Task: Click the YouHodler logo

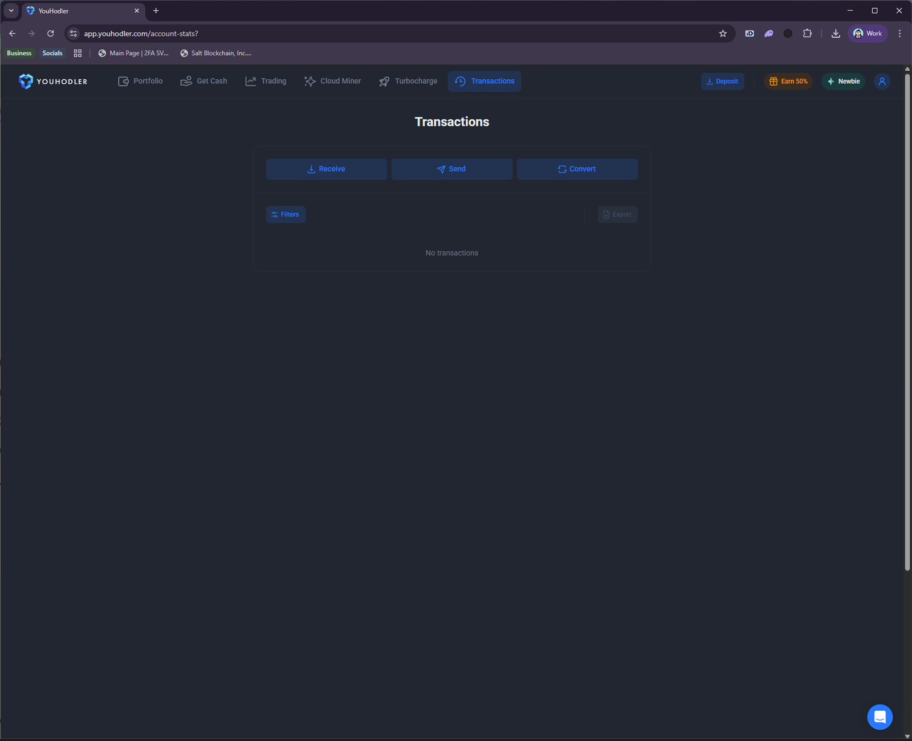Action: coord(53,81)
